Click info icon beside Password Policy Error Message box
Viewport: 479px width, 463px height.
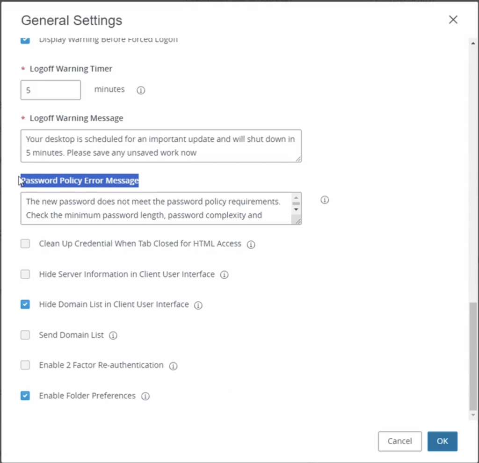pos(325,200)
